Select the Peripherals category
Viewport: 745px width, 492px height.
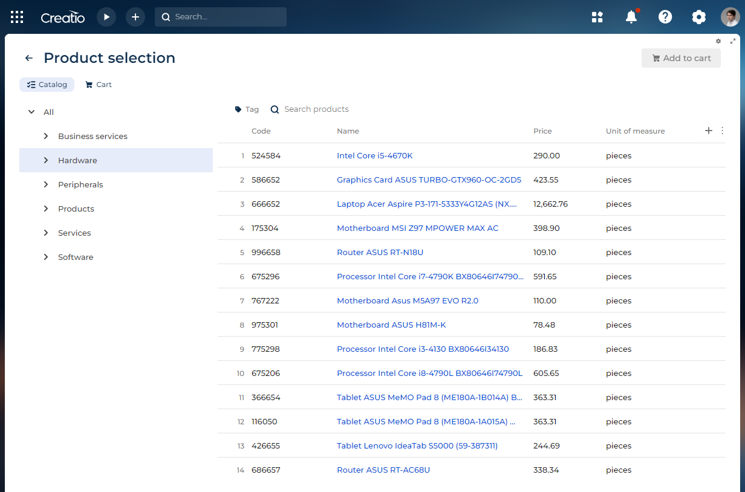click(80, 184)
